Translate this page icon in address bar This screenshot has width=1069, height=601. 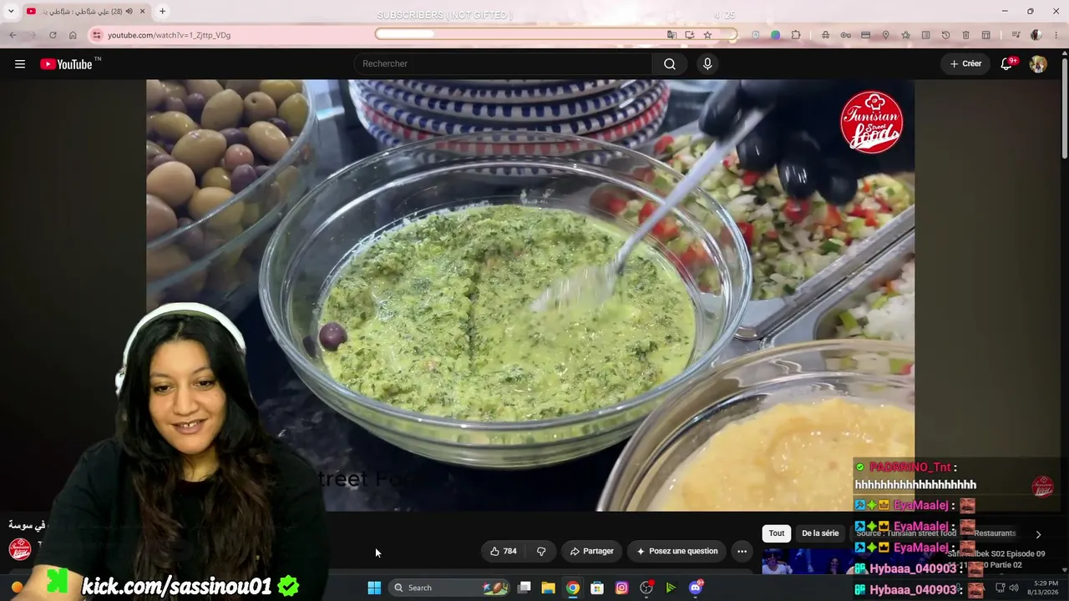[x=671, y=35]
